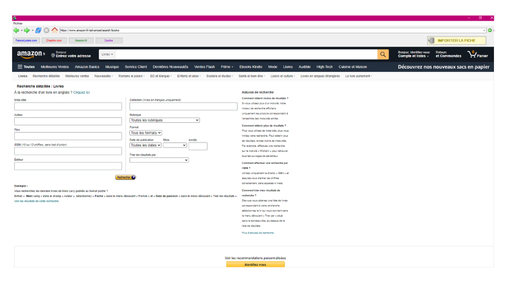Image resolution: width=506 pixels, height=283 pixels.
Task: Click the green back arrow icon
Action: tap(16, 30)
